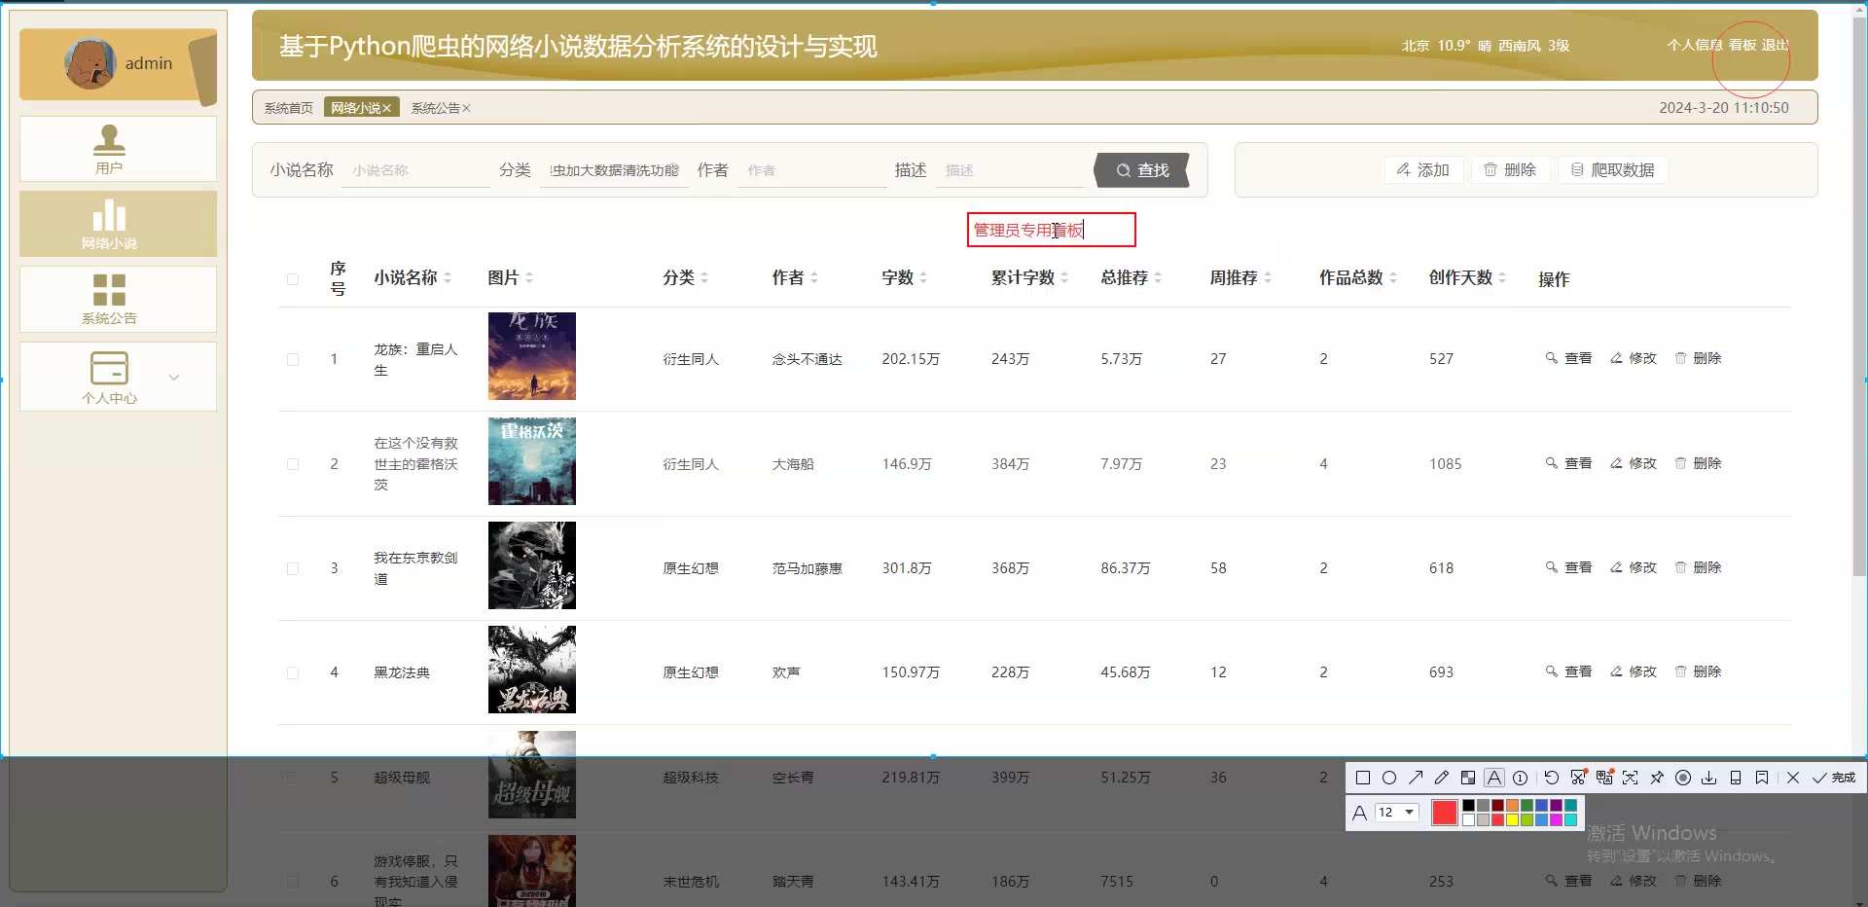1868x907 pixels.
Task: Open the font size 12 dropdown
Action: (x=1397, y=812)
